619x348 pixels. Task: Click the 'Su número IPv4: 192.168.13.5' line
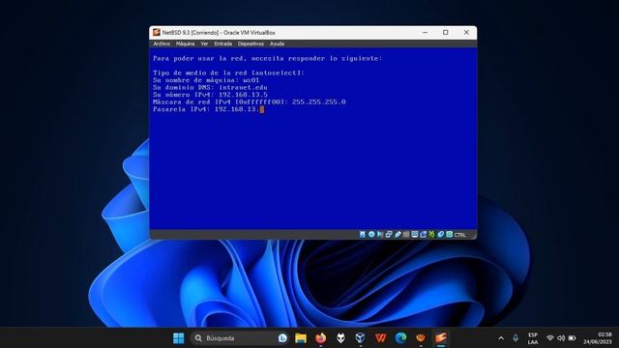click(x=210, y=95)
